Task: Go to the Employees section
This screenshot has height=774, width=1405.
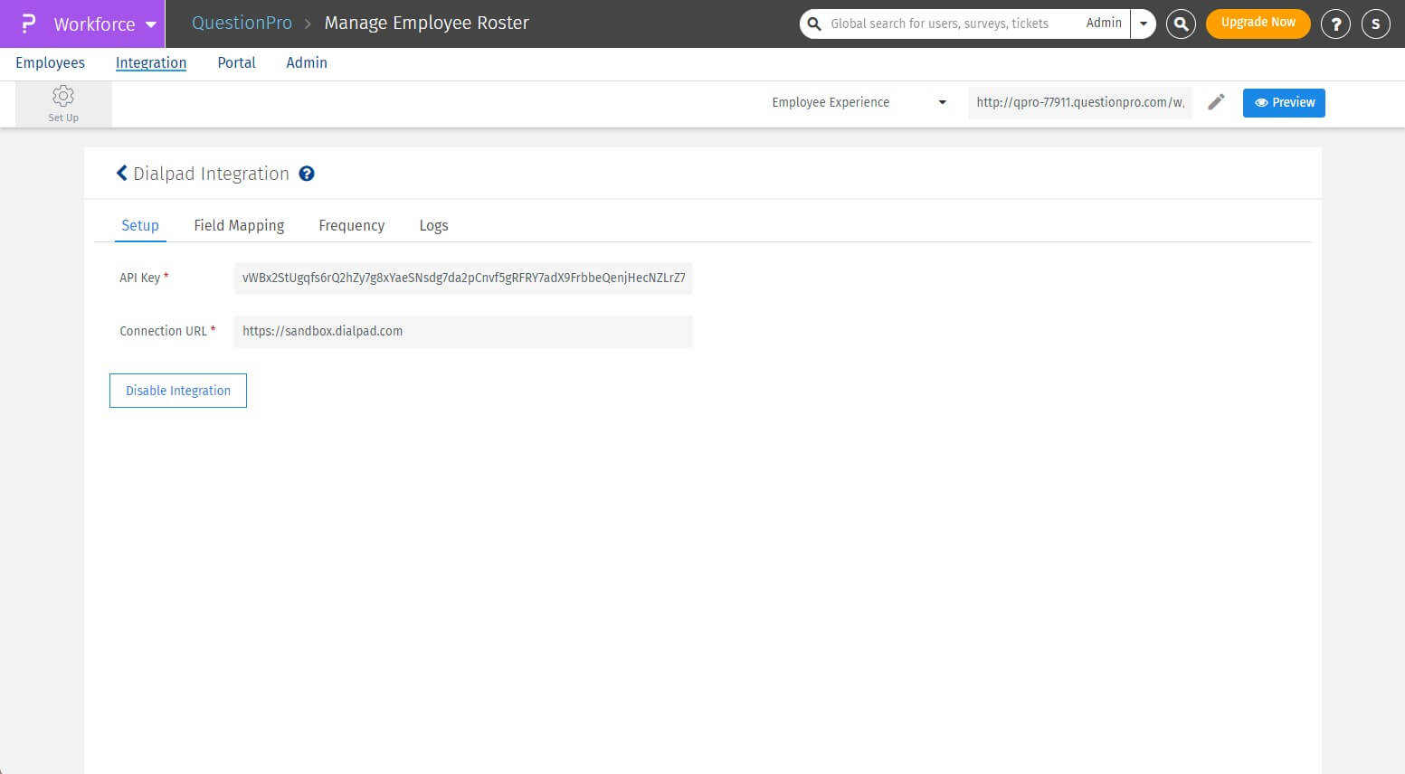Action: click(50, 62)
